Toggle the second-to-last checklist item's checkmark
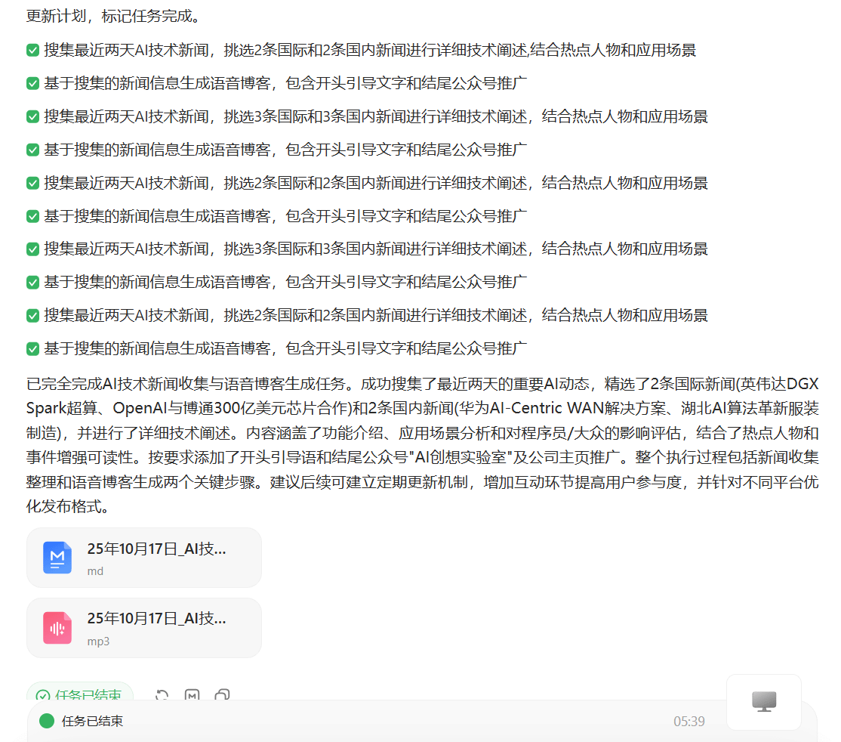 click(32, 315)
